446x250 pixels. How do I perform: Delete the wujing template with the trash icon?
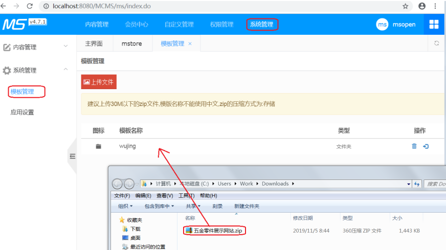(x=414, y=146)
